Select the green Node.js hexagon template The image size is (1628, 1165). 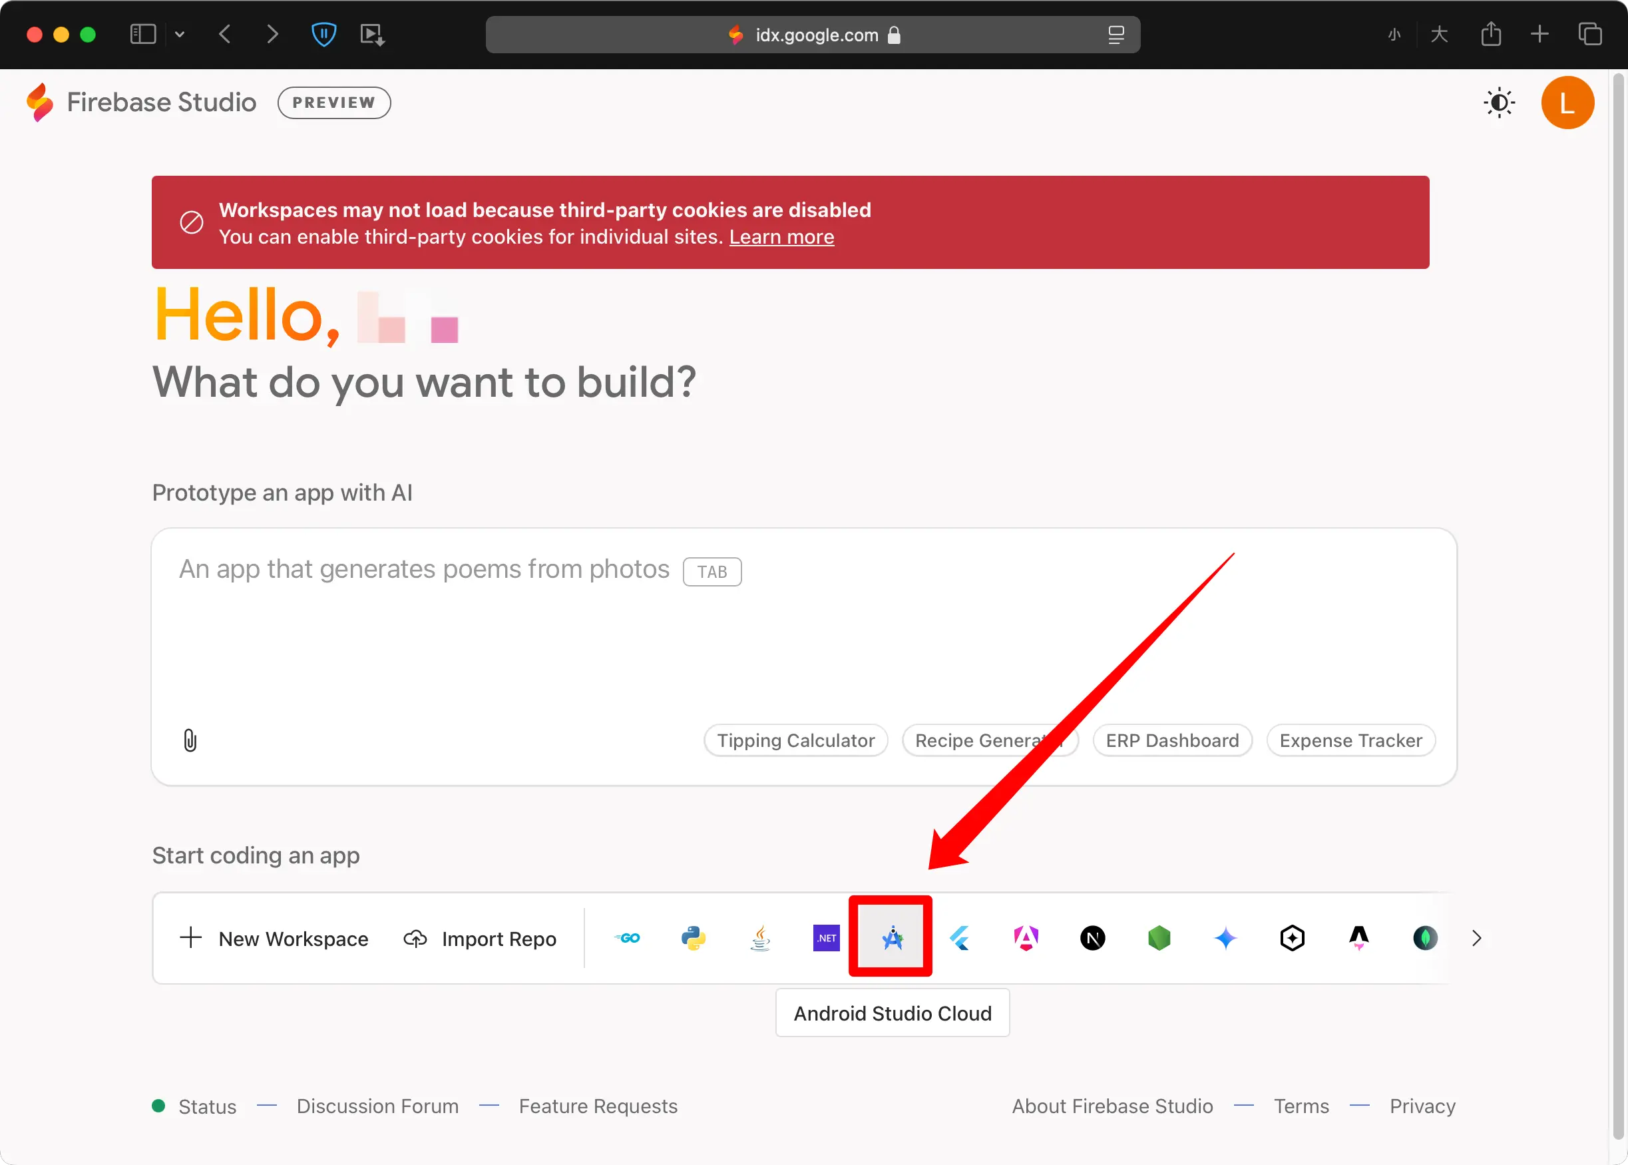(x=1159, y=937)
